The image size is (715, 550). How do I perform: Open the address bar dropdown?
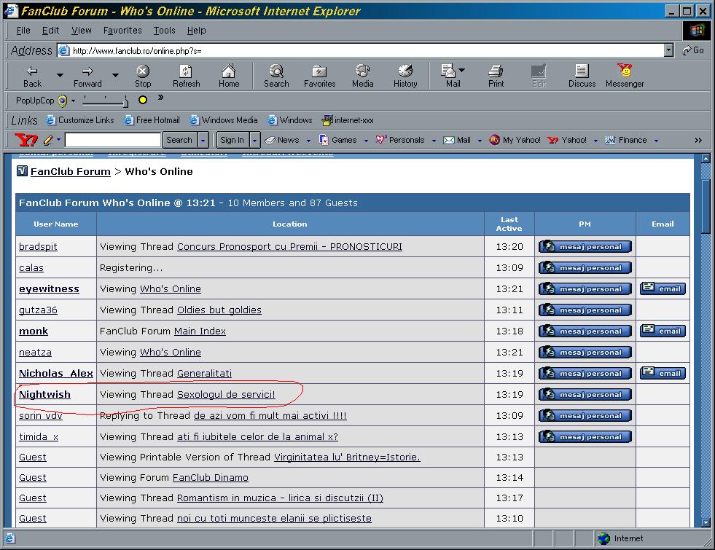668,50
